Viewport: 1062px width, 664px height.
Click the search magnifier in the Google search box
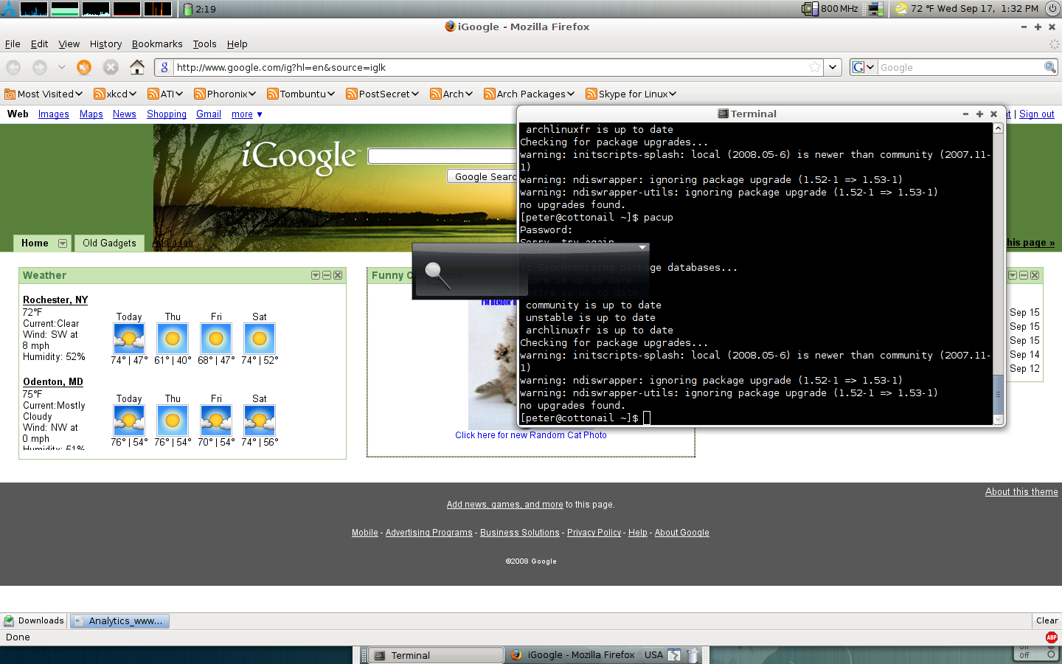pyautogui.click(x=1049, y=67)
